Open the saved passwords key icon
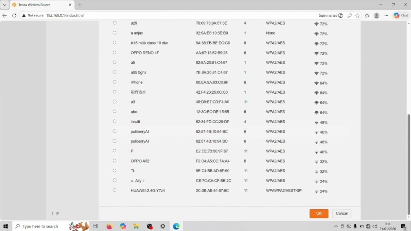 (x=350, y=15)
